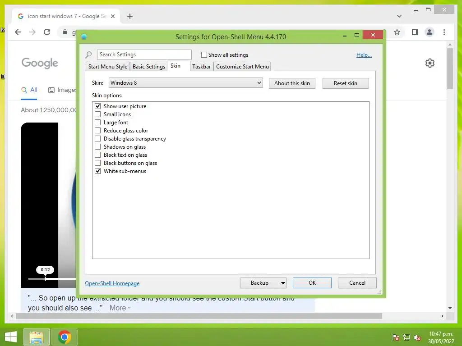Image resolution: width=462 pixels, height=346 pixels.
Task: Click the Windows Start button on taskbar
Action: (11, 337)
